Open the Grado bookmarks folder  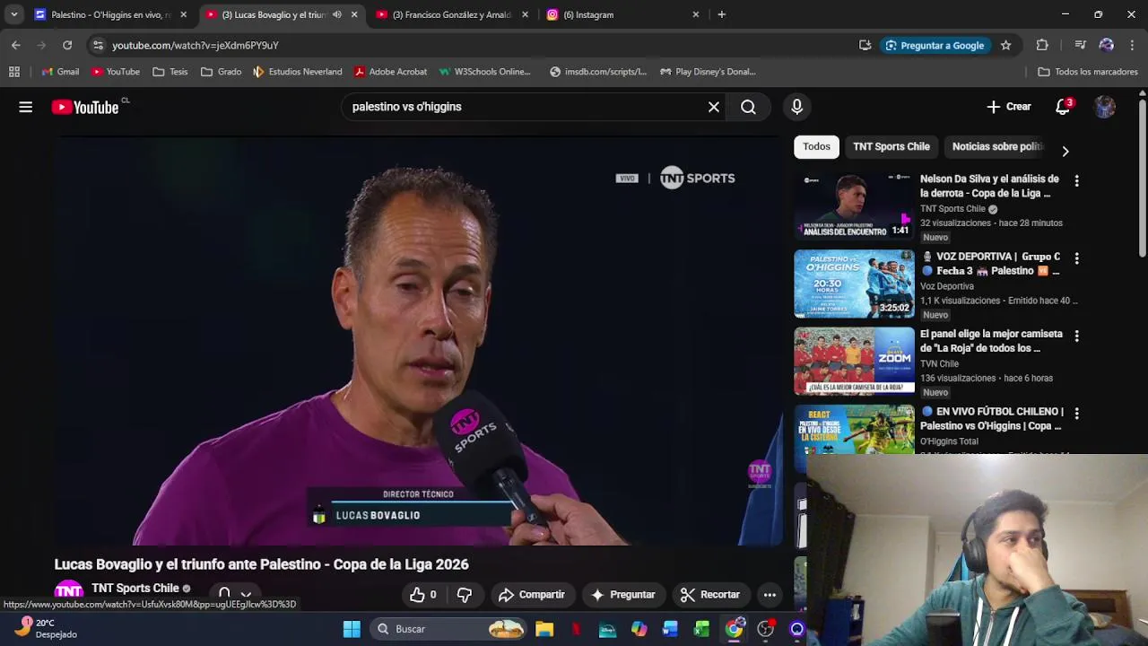222,72
